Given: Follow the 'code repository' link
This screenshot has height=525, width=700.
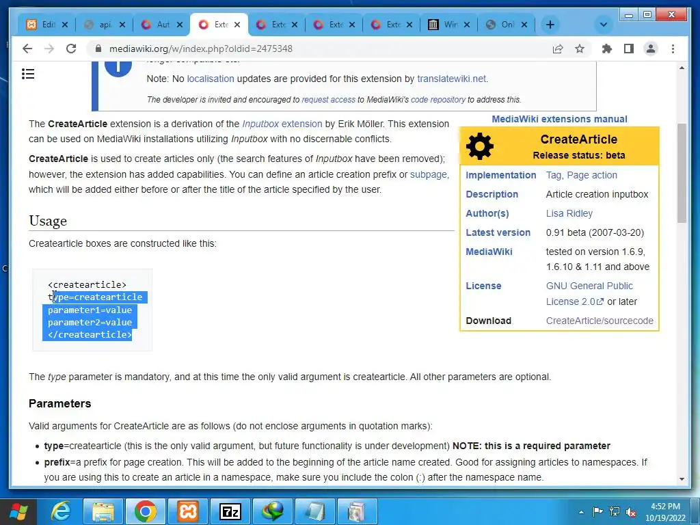Looking at the screenshot, I should click(x=438, y=100).
